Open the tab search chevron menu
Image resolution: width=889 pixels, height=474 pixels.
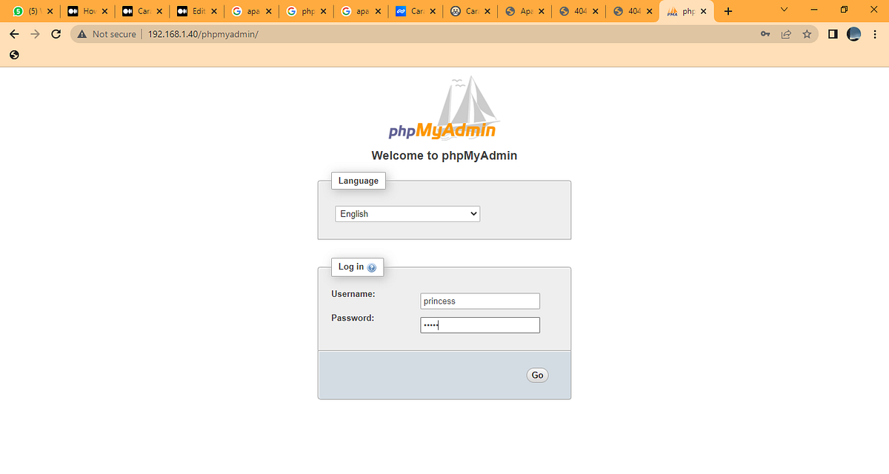[x=783, y=10]
